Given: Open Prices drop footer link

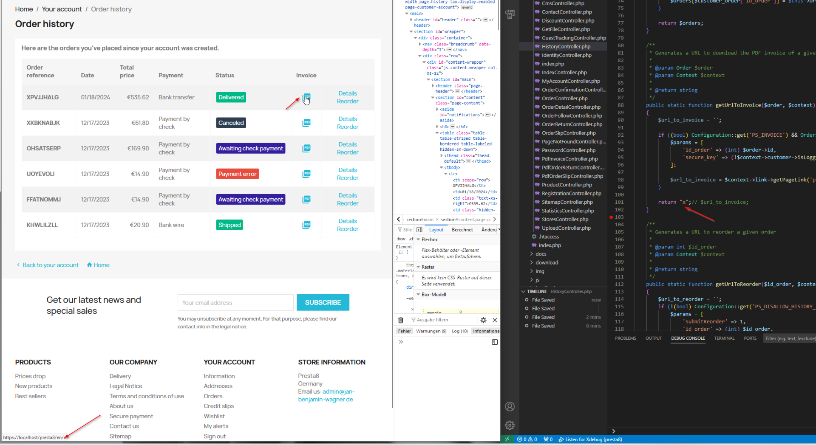Looking at the screenshot, I should pyautogui.click(x=30, y=376).
